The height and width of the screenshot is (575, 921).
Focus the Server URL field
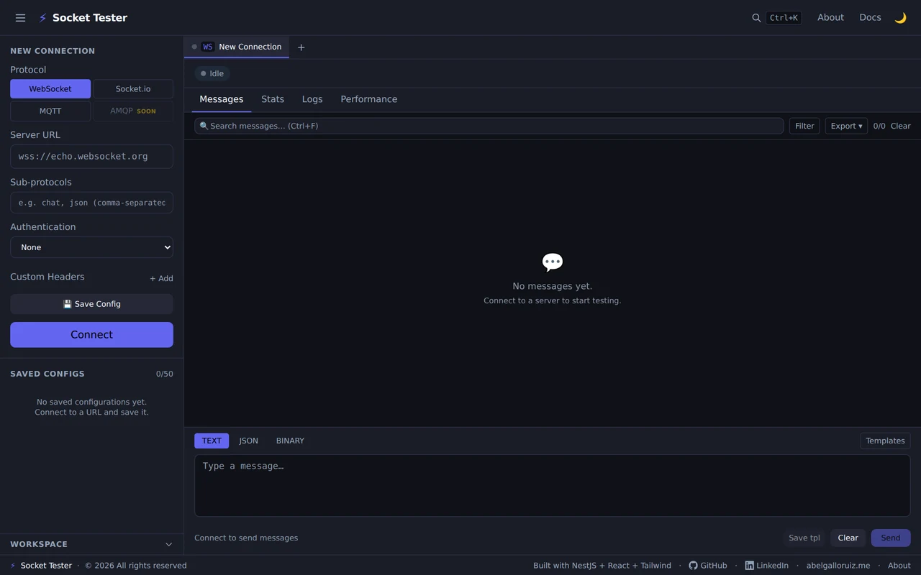(91, 156)
